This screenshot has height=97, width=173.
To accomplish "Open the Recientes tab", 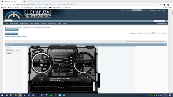I will click(x=16, y=21).
